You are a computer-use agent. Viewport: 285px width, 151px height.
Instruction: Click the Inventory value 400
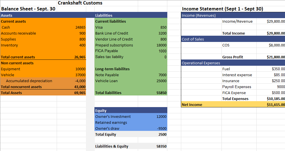pyautogui.click(x=82, y=45)
